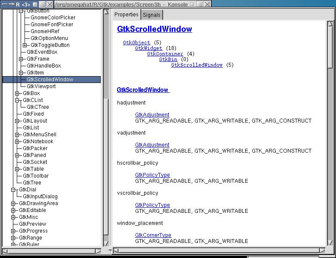The width and height of the screenshot is (336, 258).
Task: Select GnomeHRef in the class tree
Action: click(45, 31)
